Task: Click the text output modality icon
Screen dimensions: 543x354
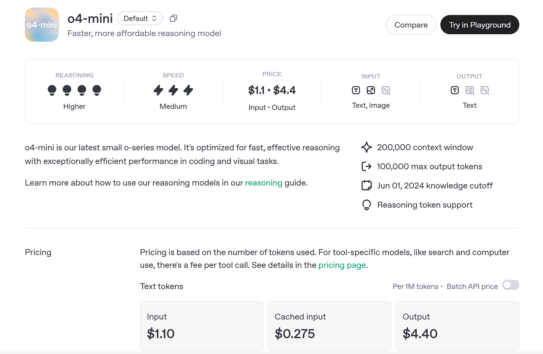Action: click(x=454, y=90)
